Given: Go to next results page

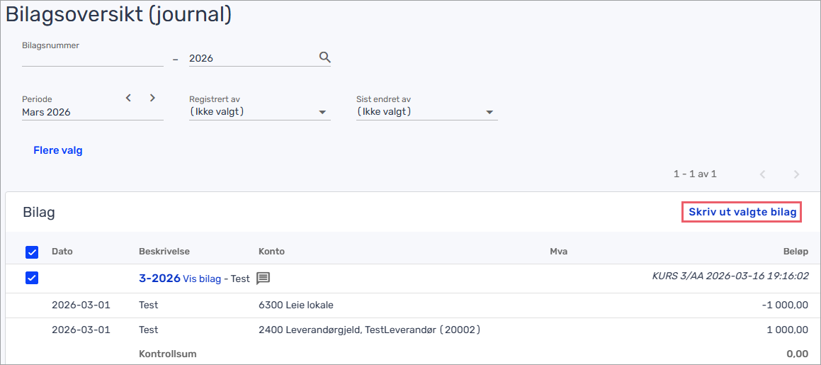Looking at the screenshot, I should tap(797, 174).
